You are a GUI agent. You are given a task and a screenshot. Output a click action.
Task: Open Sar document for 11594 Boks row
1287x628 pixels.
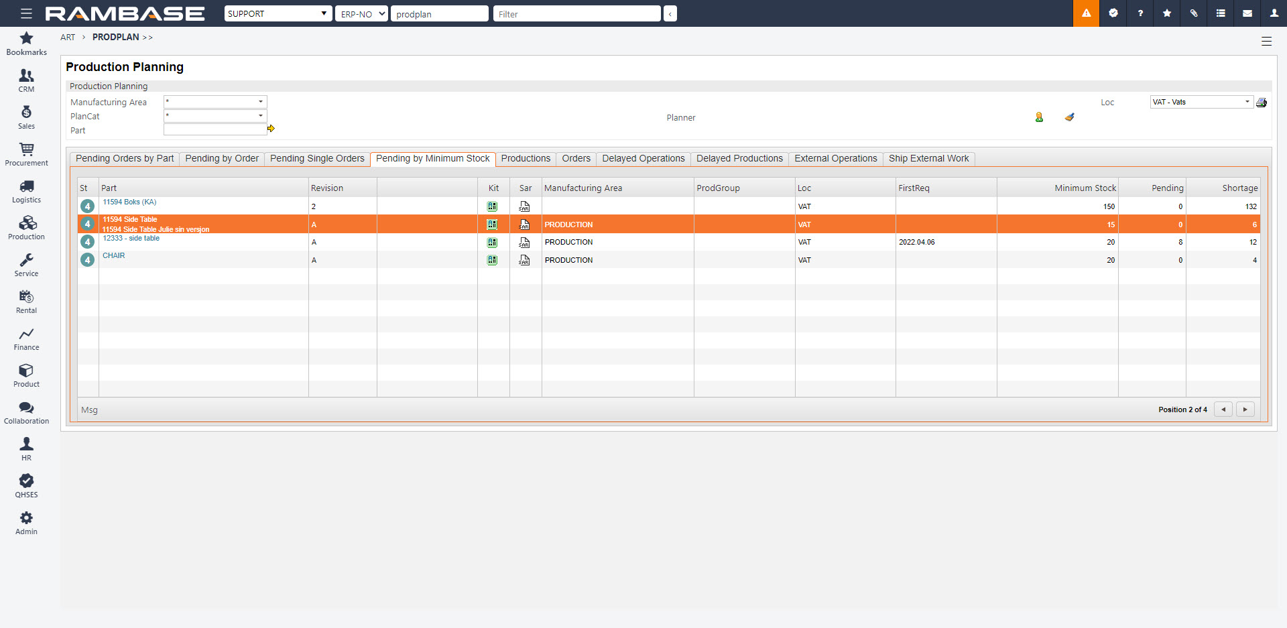(524, 206)
